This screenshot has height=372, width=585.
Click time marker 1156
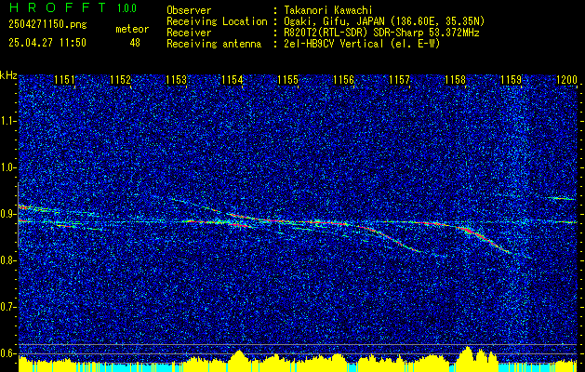pos(343,80)
